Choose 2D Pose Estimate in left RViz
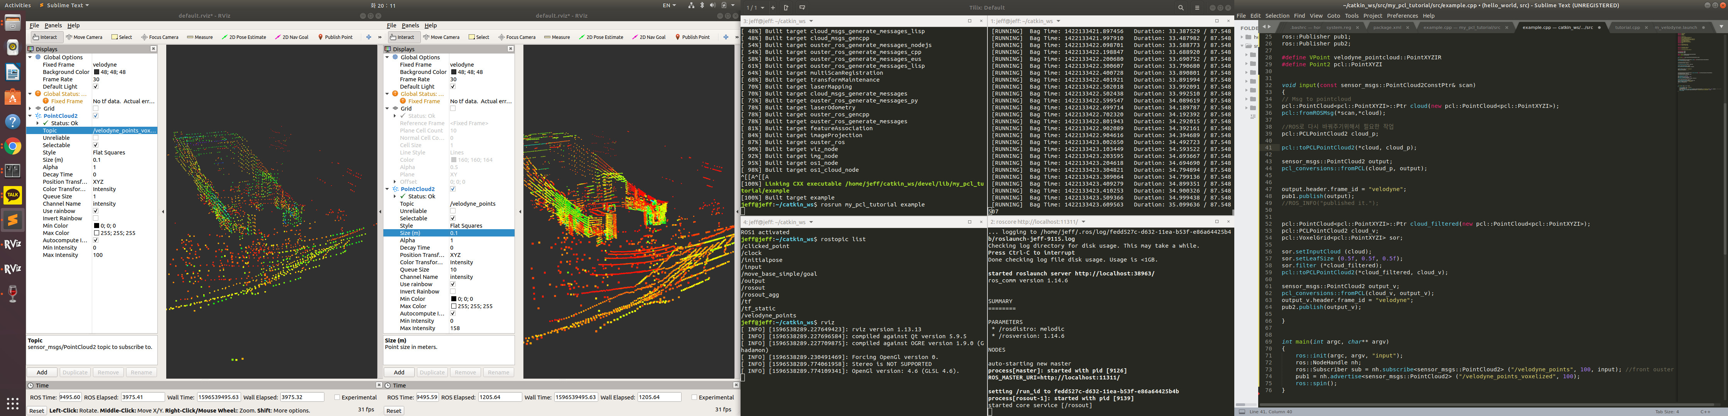Image resolution: width=1728 pixels, height=416 pixels. [243, 37]
